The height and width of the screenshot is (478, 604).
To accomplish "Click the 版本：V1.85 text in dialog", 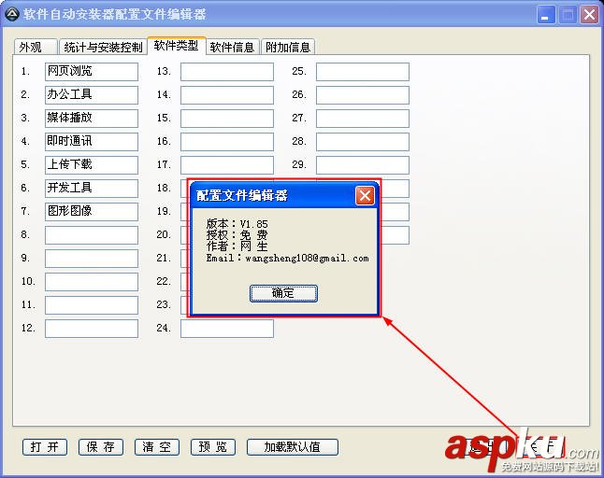I will [x=237, y=224].
